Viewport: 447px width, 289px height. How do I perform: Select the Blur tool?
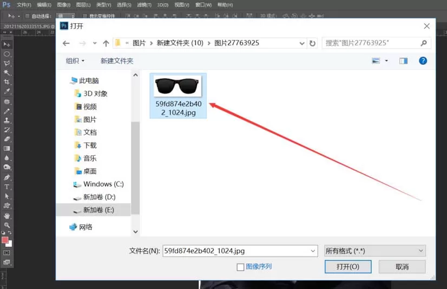[6, 158]
